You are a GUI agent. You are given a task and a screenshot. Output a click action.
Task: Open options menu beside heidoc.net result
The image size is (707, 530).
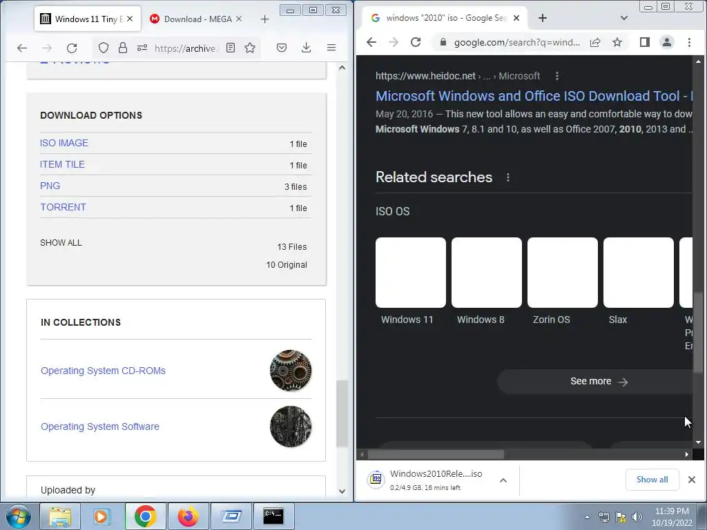click(x=557, y=76)
